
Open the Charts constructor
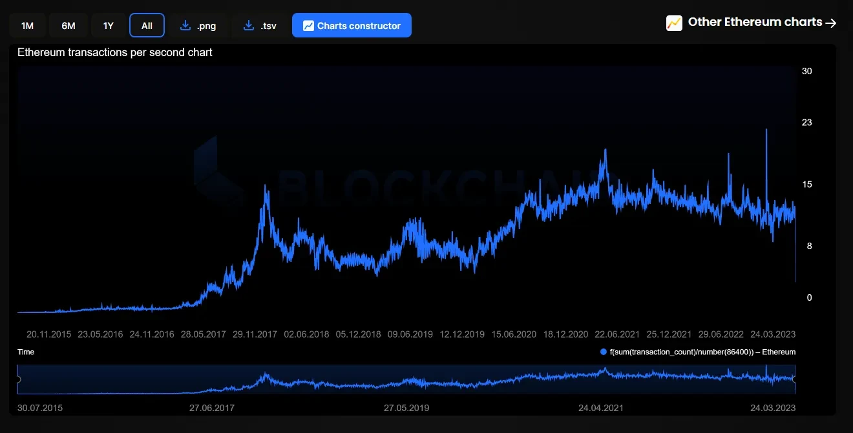352,26
